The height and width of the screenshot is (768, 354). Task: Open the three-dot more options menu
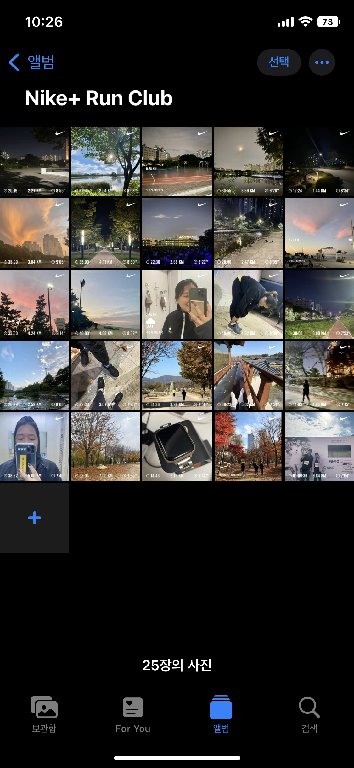click(x=322, y=62)
